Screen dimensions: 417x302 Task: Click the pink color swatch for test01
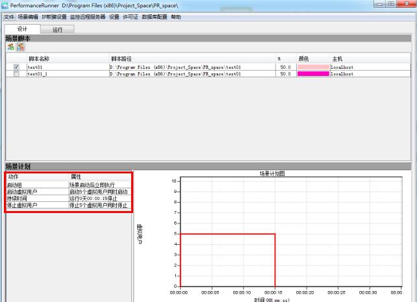click(x=313, y=67)
